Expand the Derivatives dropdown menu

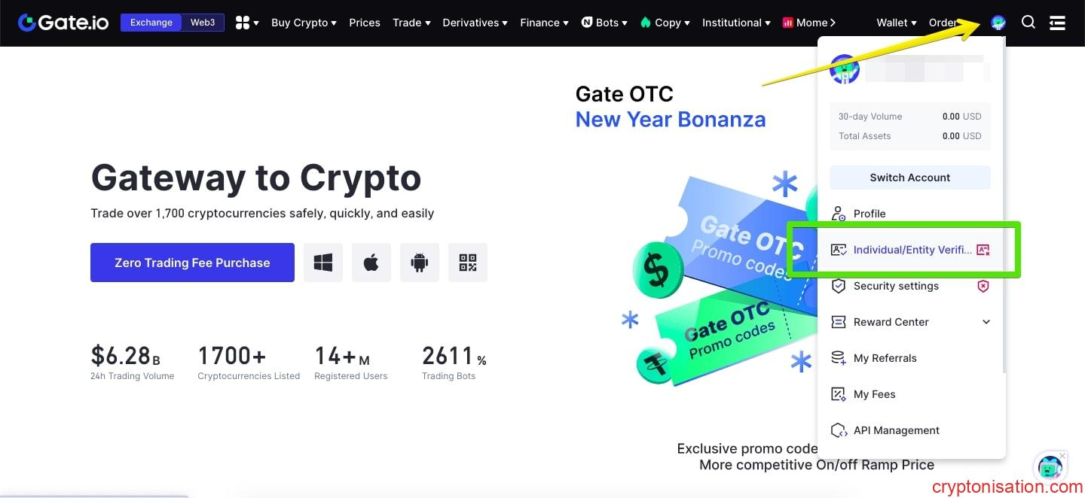[x=475, y=23]
